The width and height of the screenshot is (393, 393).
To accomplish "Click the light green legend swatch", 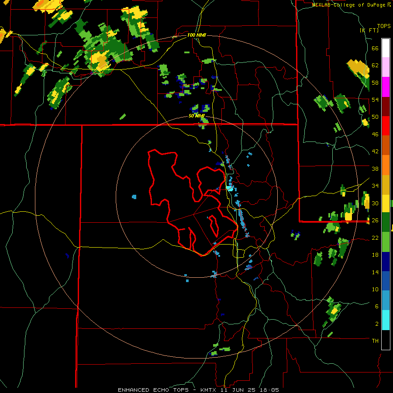I will coord(386,242).
